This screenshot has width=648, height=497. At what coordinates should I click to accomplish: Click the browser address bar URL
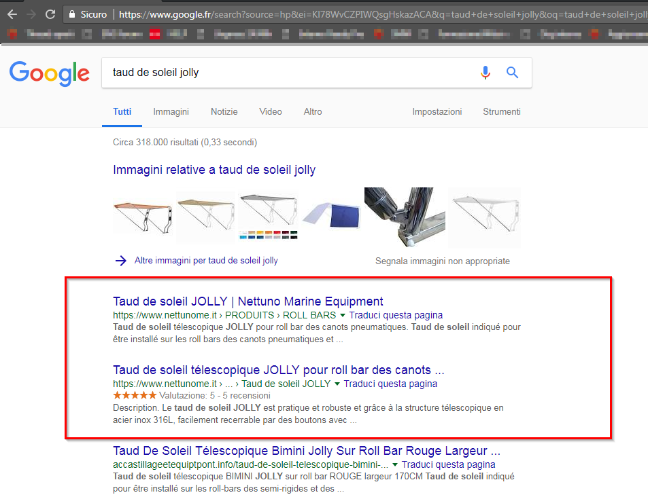(383, 14)
